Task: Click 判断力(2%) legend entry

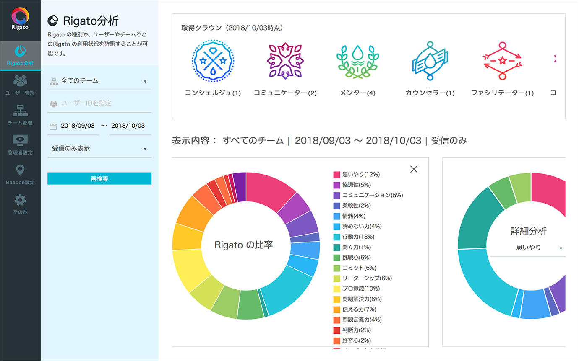Action: click(352, 330)
